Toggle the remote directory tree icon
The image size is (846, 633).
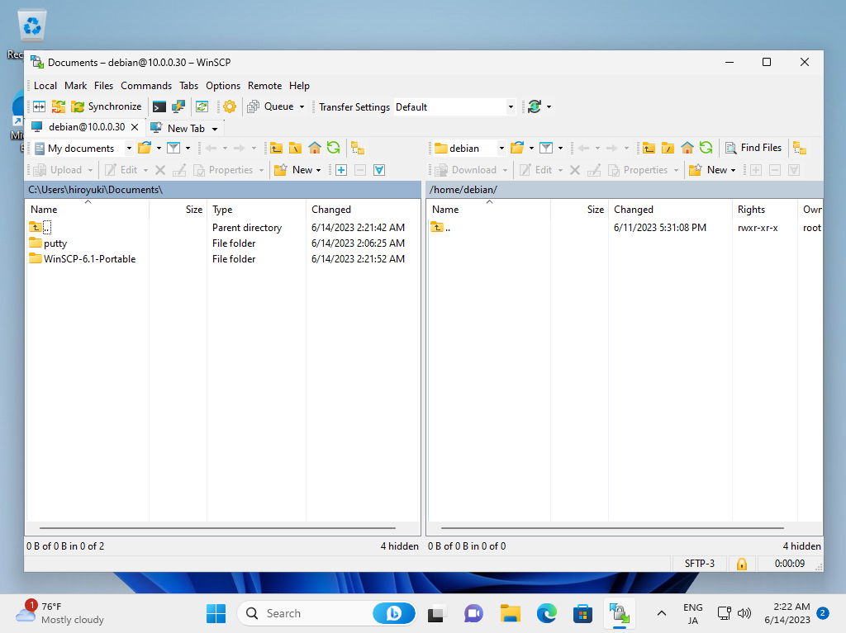click(x=800, y=148)
